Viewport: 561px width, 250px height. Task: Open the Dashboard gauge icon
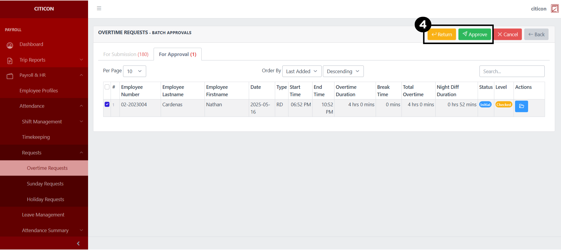[x=10, y=45]
